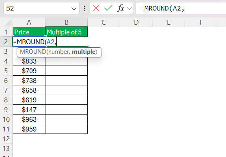Image resolution: width=226 pixels, height=157 pixels.
Task: Open the Name Box dropdown arrow
Action: [x=74, y=9]
